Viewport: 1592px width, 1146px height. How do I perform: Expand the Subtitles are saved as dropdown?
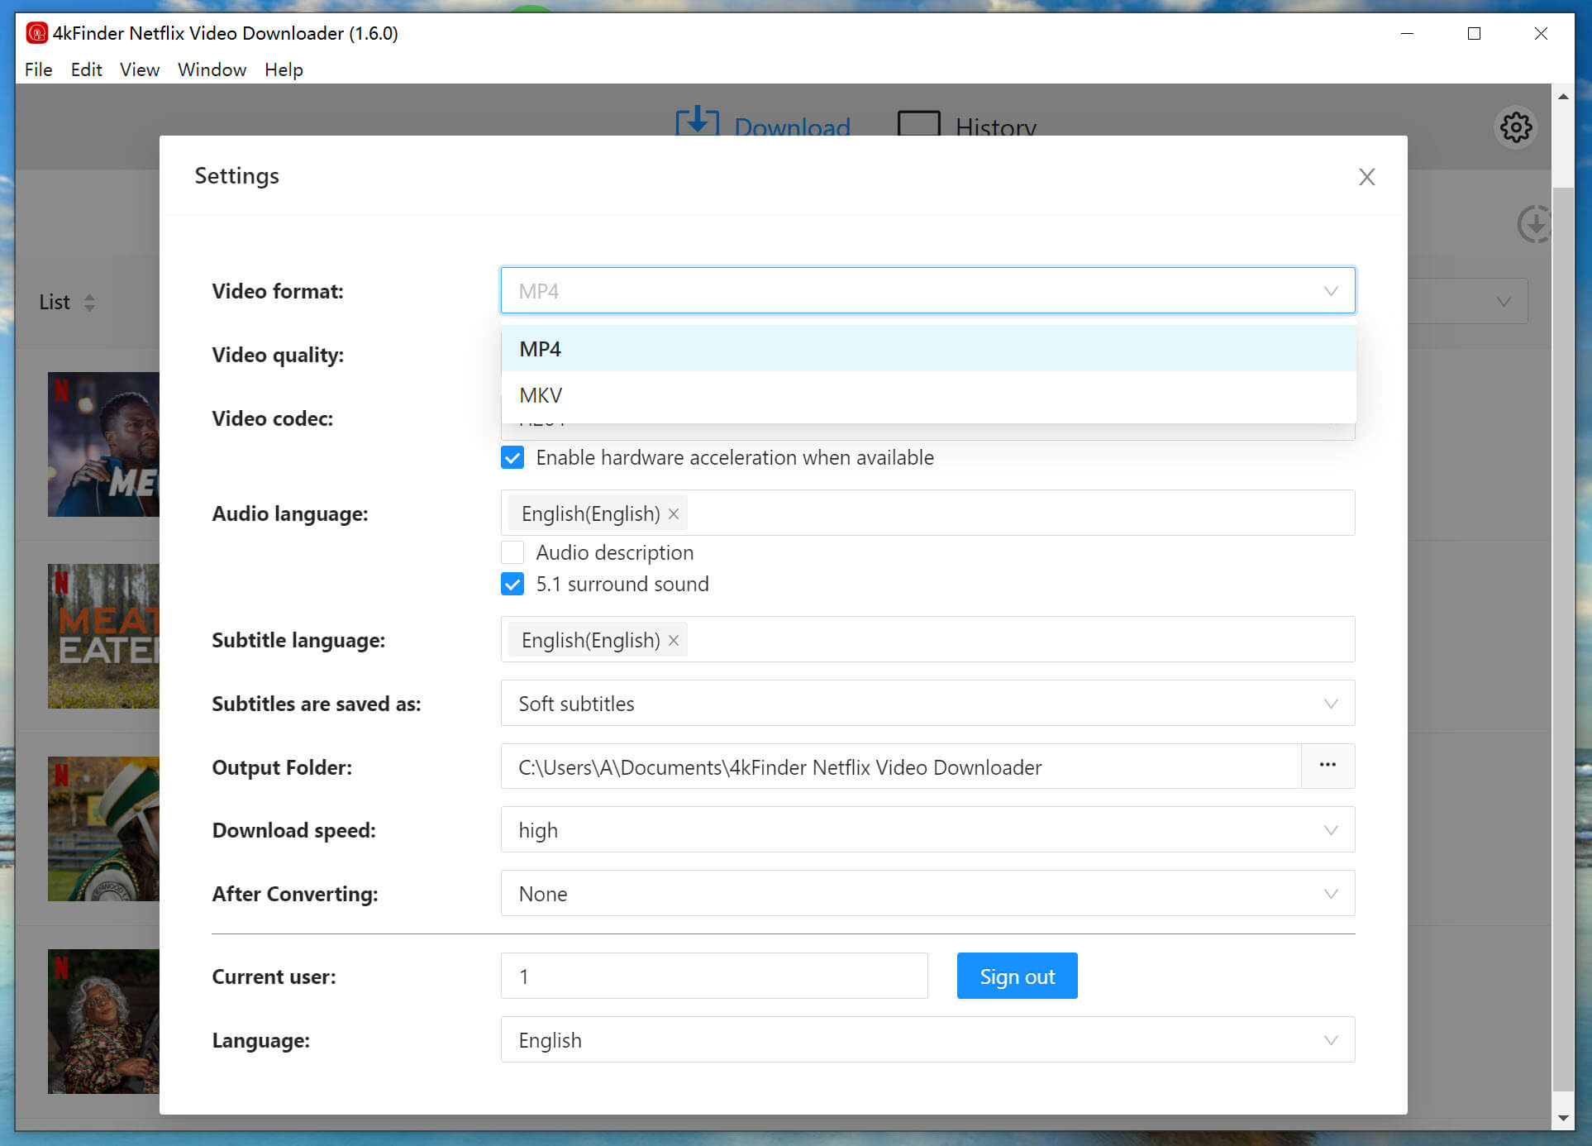coord(1333,704)
